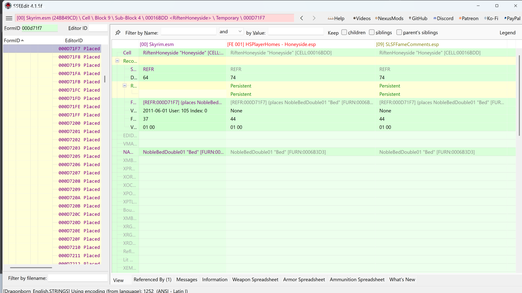The width and height of the screenshot is (522, 293).
Task: Click the XPTL row label
Action: [x=130, y=202]
